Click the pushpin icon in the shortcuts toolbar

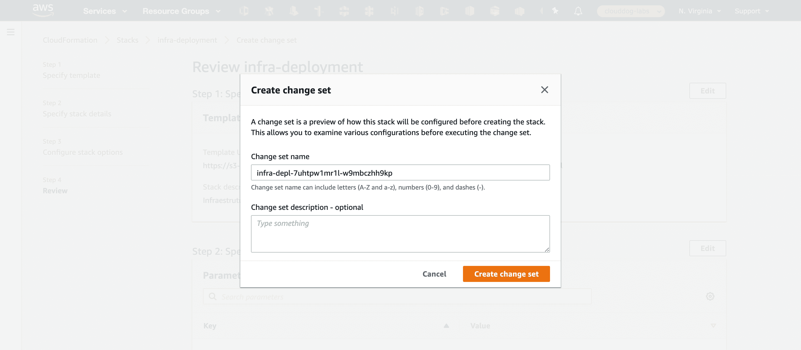coord(555,11)
